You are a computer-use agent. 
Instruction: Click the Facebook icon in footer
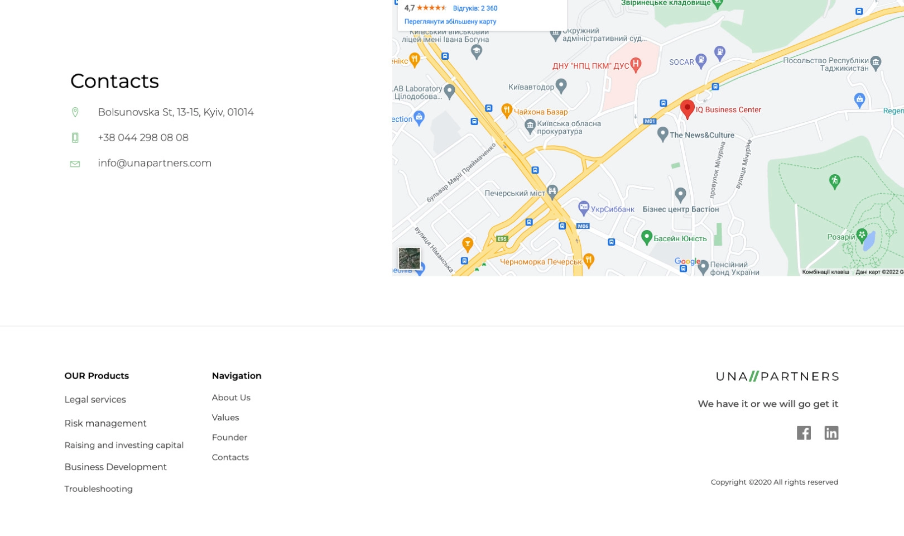tap(804, 433)
